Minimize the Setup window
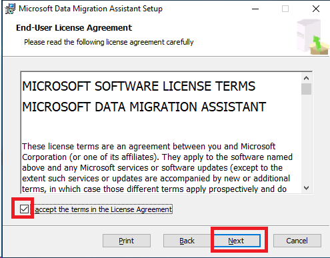This screenshot has height=258, width=330. (255, 9)
